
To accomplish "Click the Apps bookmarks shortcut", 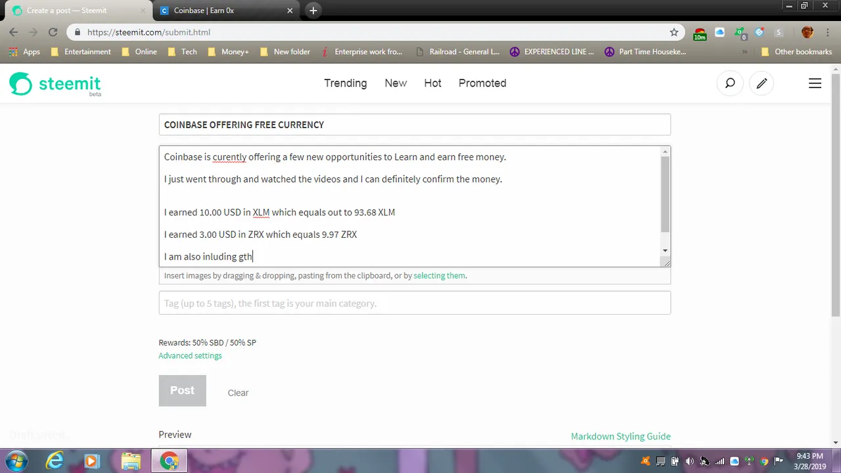I will (x=24, y=51).
